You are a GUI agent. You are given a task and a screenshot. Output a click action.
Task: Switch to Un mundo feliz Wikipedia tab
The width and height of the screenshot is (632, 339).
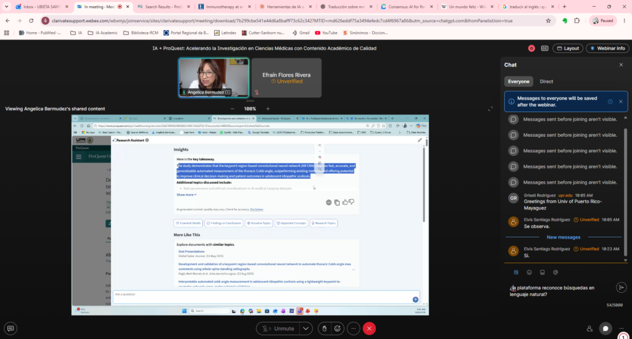pyautogui.click(x=468, y=7)
